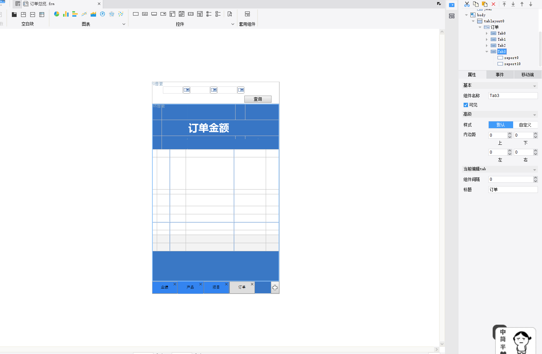The height and width of the screenshot is (354, 542).
Task: Click the paste icon in component tree toolbar
Action: 485,4
